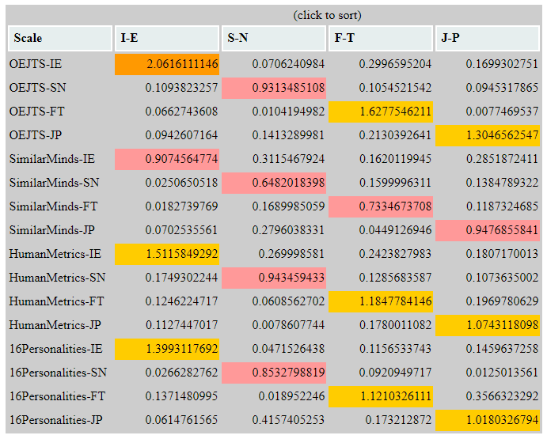547x439 pixels.
Task: Select the HumanMetrics-IE row label
Action: tap(55, 254)
